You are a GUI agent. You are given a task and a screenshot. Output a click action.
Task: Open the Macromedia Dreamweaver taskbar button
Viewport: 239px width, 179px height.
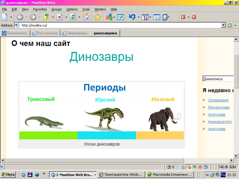pyautogui.click(x=170, y=175)
